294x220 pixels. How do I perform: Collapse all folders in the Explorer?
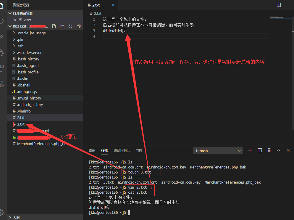point(78,26)
